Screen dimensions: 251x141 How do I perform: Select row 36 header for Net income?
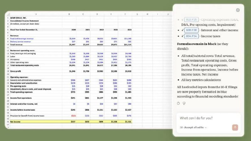click(7, 121)
